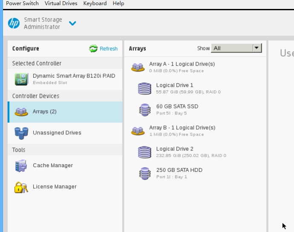Click the Arrays sidebar icon
This screenshot has height=232, width=294.
click(x=21, y=112)
